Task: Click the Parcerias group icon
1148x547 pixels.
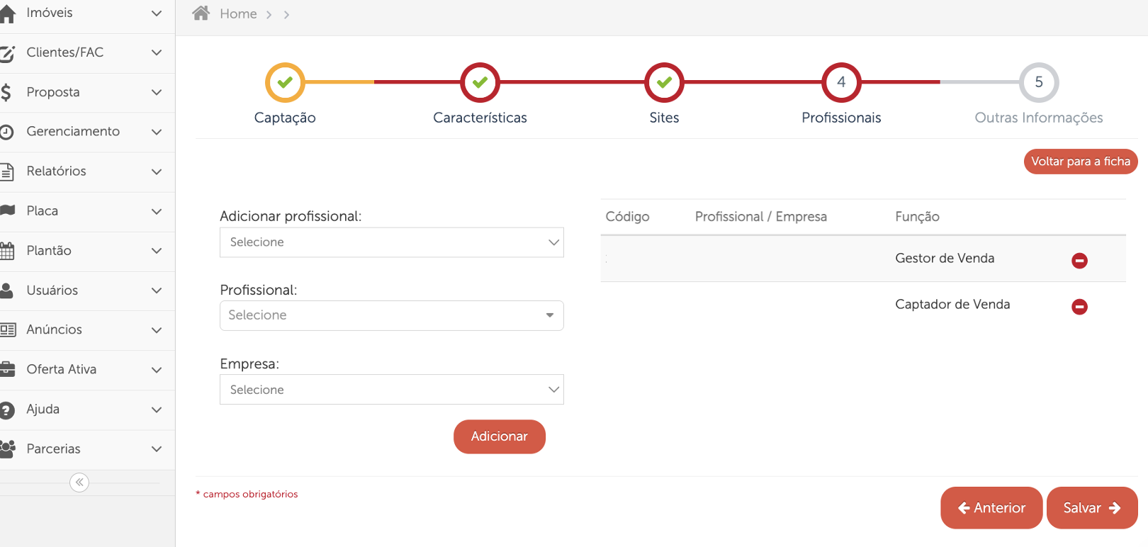Action: point(8,449)
